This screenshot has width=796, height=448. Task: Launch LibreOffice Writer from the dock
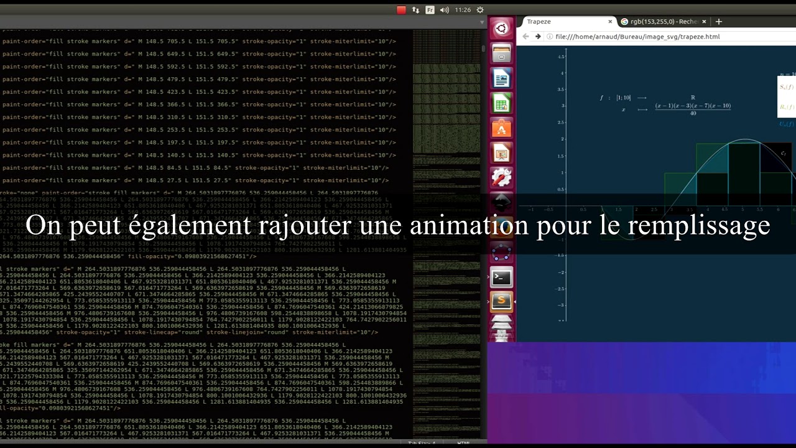pyautogui.click(x=501, y=78)
